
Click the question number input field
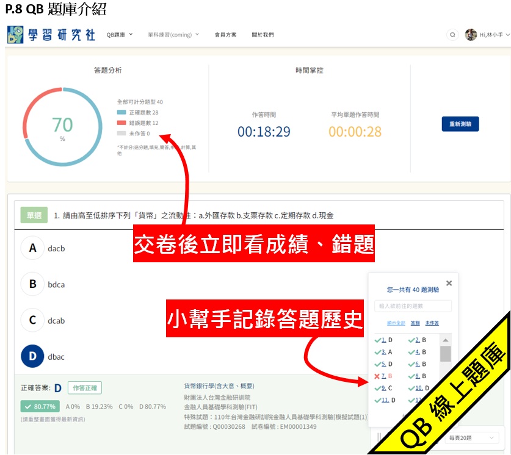[413, 306]
